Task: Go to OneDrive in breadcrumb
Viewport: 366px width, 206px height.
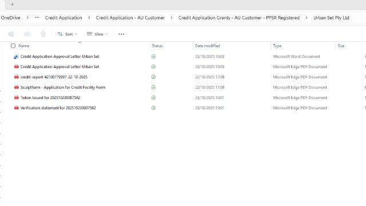Action: 10,18
